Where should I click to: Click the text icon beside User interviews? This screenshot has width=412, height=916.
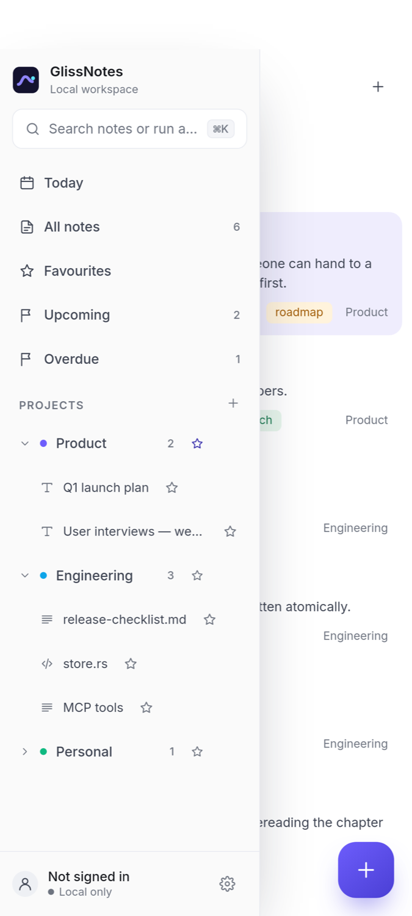(x=46, y=531)
